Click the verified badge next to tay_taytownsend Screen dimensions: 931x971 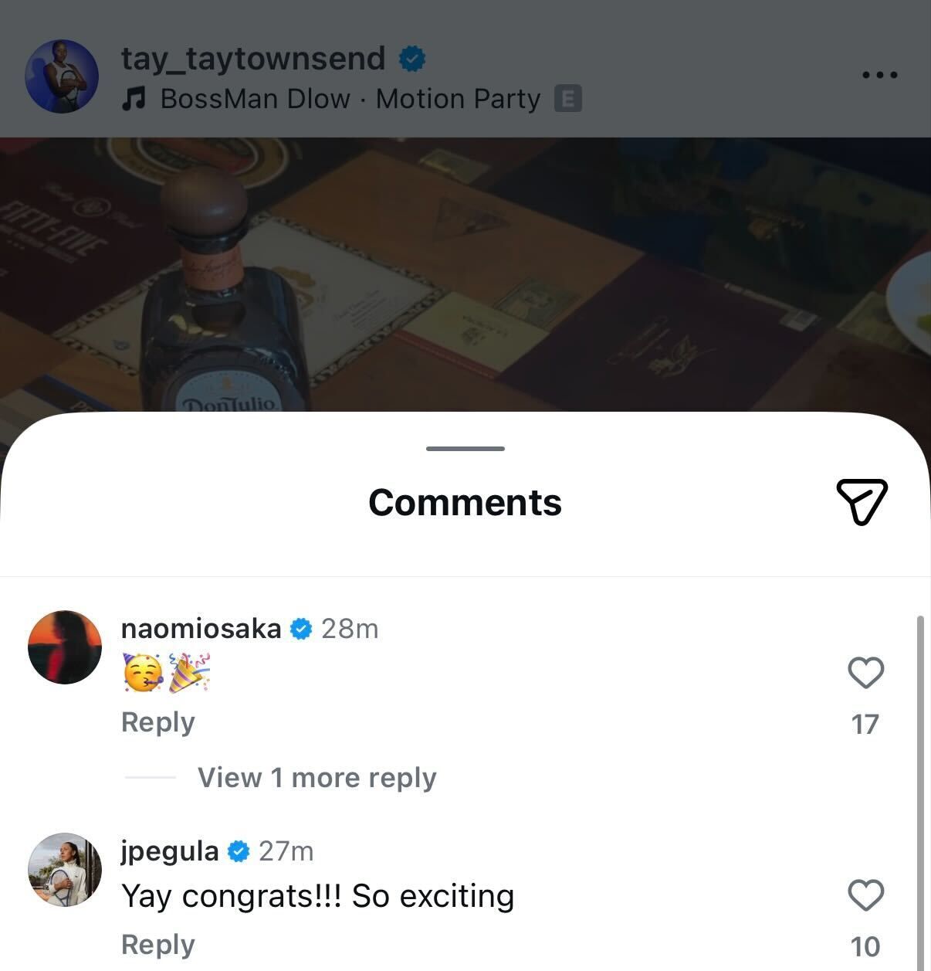[x=413, y=57]
